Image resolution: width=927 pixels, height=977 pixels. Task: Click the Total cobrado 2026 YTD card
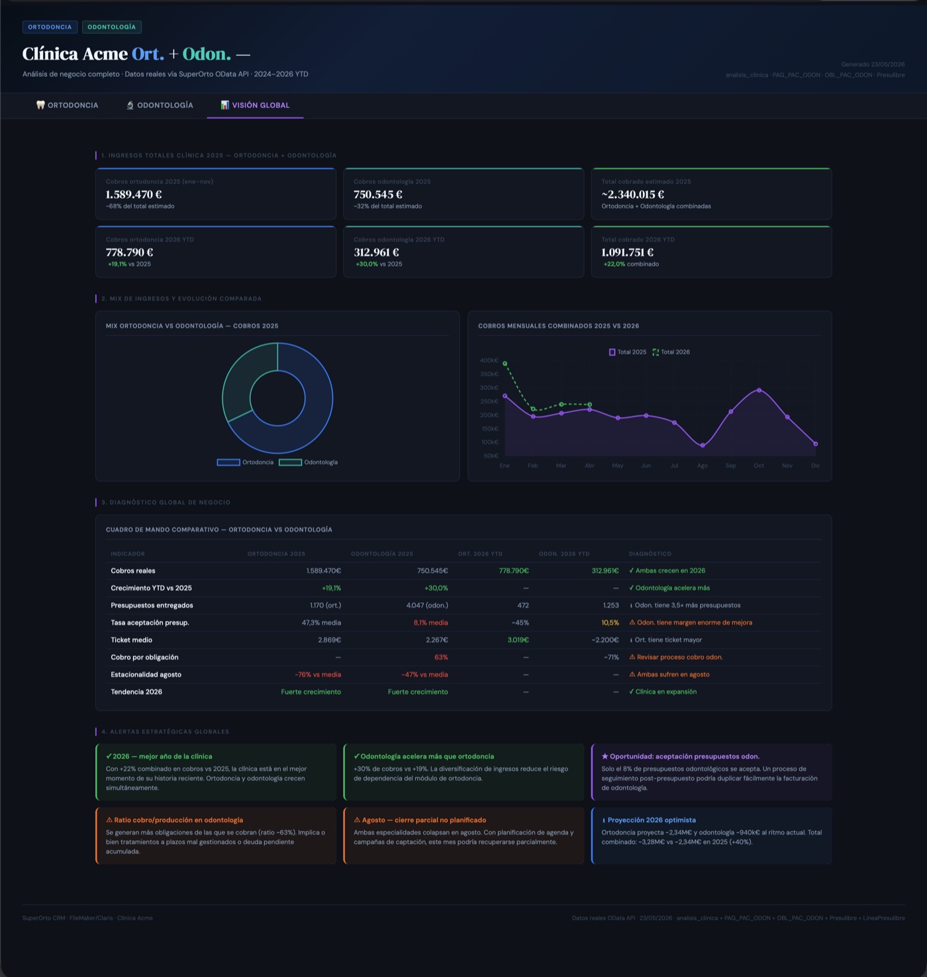click(711, 252)
